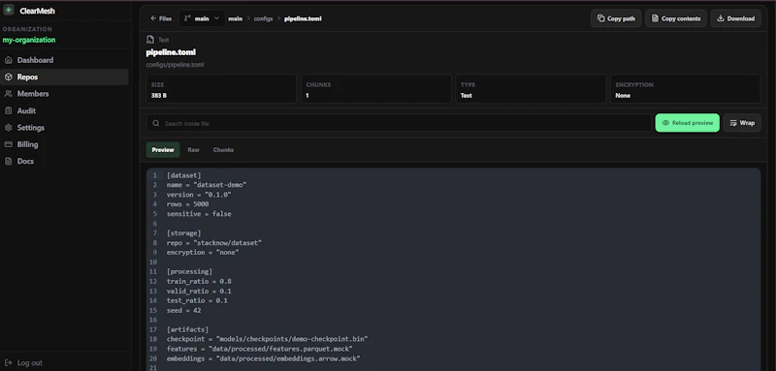Reload the file preview
The height and width of the screenshot is (371, 776).
688,123
